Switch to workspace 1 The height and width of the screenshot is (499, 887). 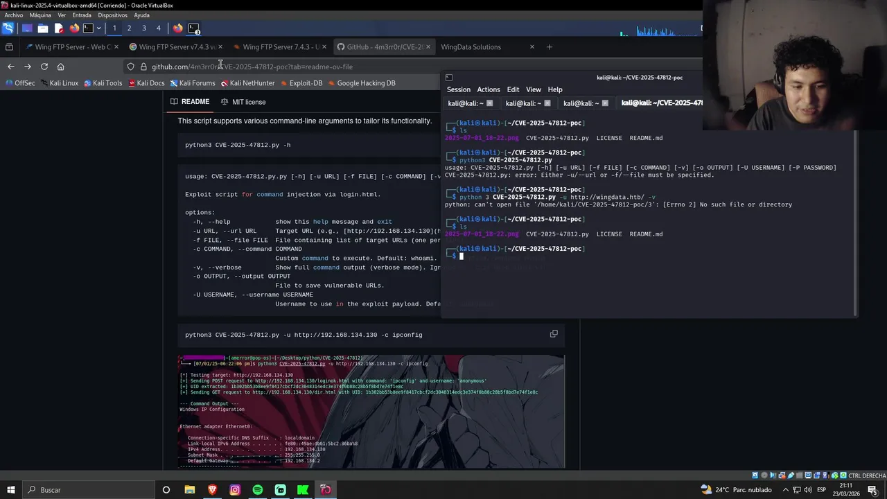click(114, 28)
